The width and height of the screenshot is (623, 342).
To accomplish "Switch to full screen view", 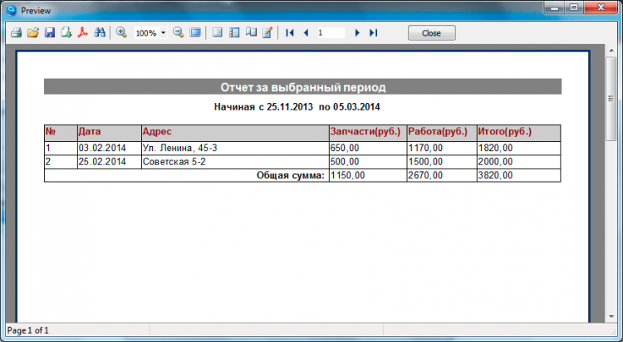I will click(195, 32).
